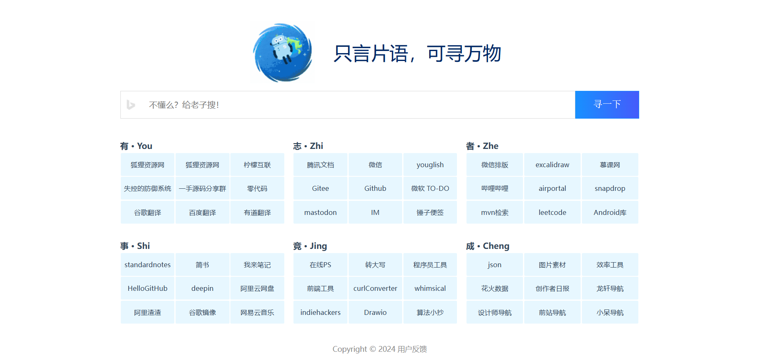Open the leetcode link
The height and width of the screenshot is (363, 772).
click(552, 212)
